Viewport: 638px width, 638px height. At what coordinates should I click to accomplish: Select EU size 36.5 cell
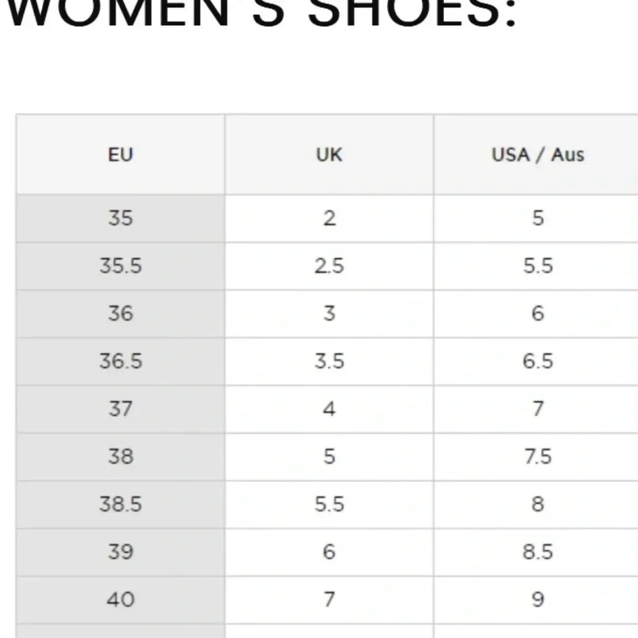121,361
